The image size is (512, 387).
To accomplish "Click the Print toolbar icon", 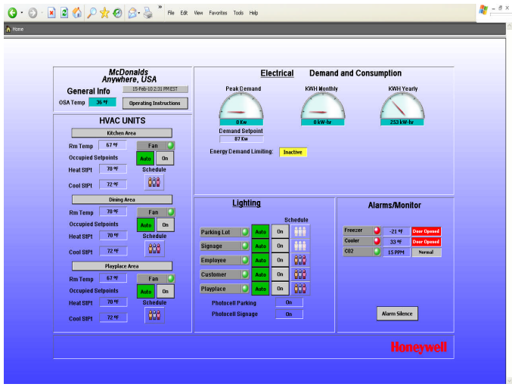I will tap(148, 13).
